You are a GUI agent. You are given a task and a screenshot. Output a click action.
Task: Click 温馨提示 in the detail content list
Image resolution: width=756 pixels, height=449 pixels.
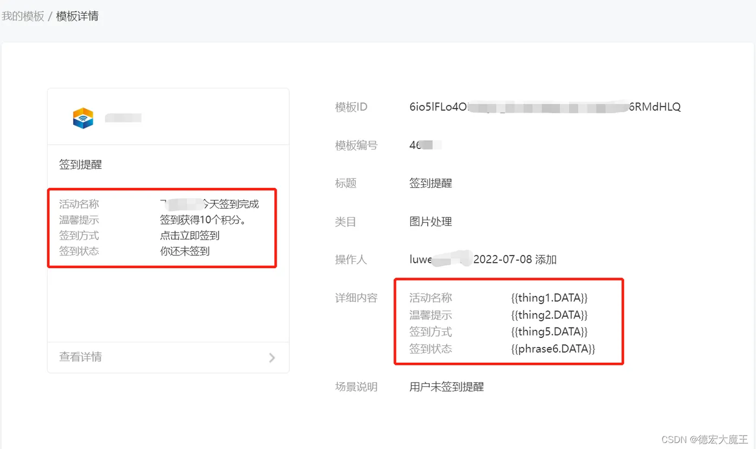[x=430, y=315]
